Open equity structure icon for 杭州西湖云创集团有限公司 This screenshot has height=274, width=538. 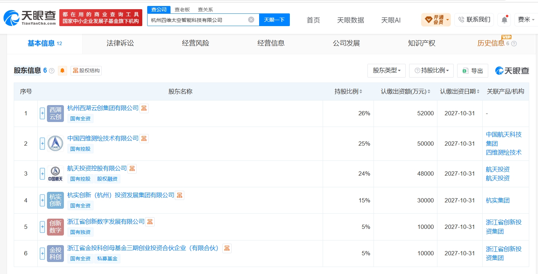click(x=144, y=108)
